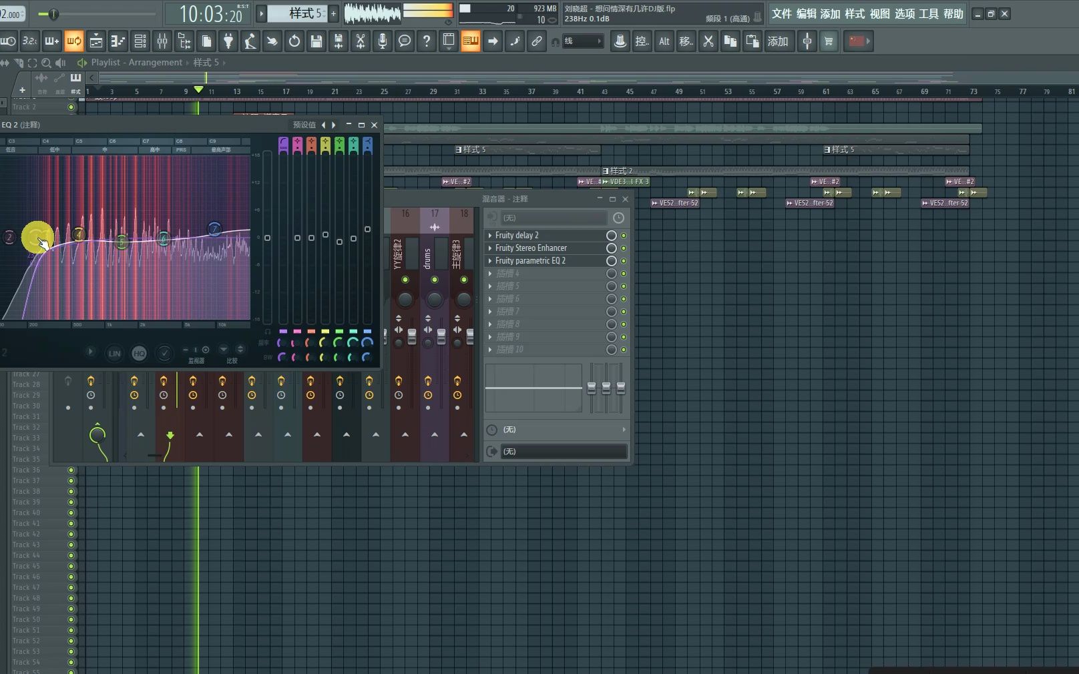Click the playlist zoom magnifier icon
Image resolution: width=1079 pixels, height=674 pixels.
(46, 63)
